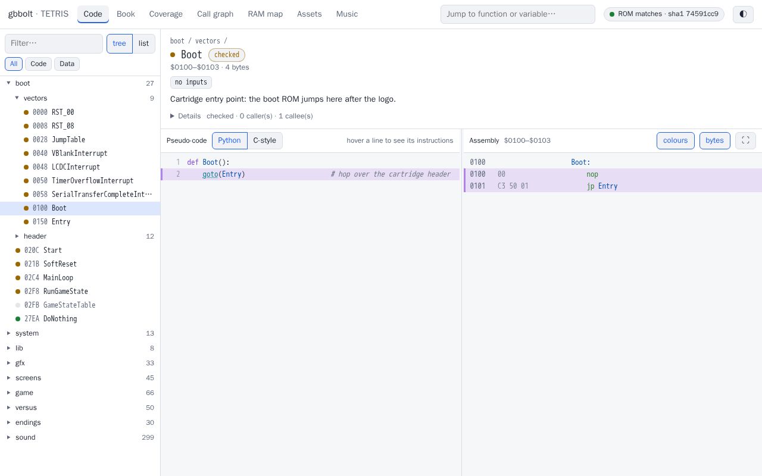Switch sidebar to tree view
The width and height of the screenshot is (762, 476).
(x=120, y=43)
